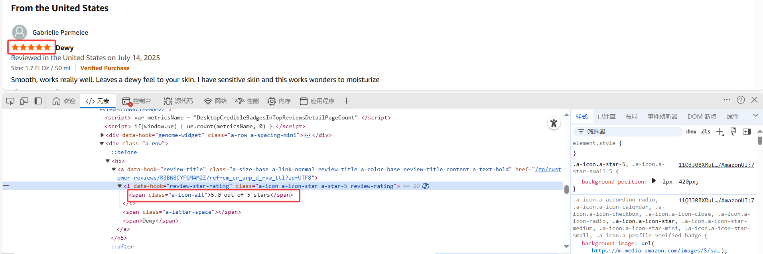This screenshot has height=254, width=763.
Task: Expand background-position shorthand triangle
Action: pyautogui.click(x=653, y=181)
